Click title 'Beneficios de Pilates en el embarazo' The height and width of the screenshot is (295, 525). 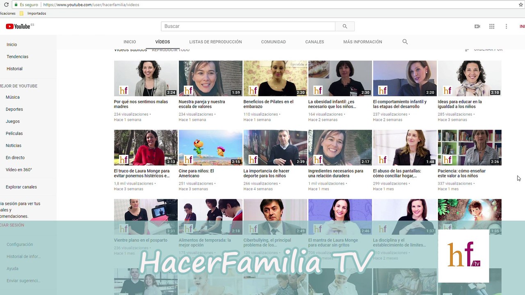(269, 104)
